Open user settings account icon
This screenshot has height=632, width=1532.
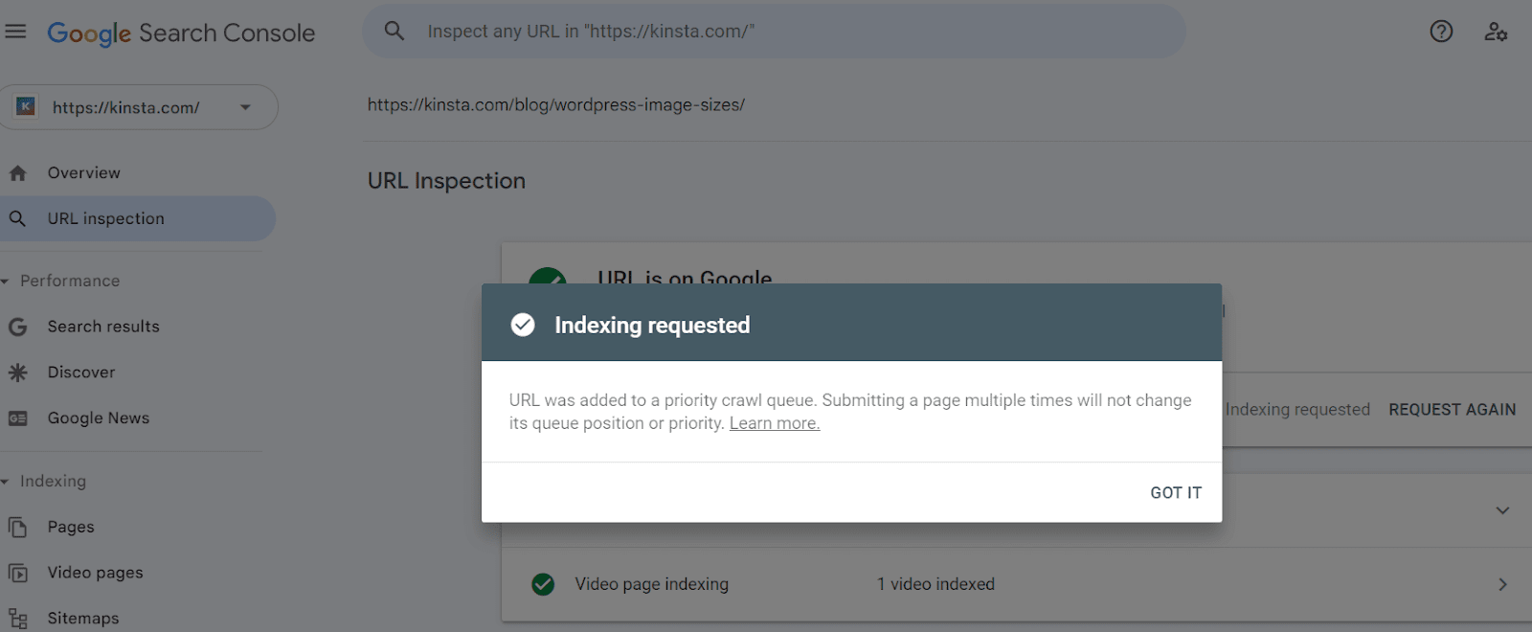(x=1496, y=32)
